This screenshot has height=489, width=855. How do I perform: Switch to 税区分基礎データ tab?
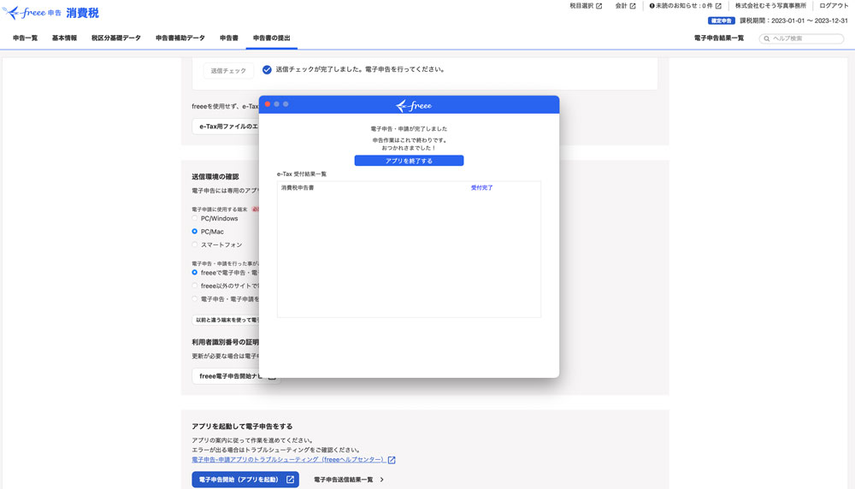(x=115, y=38)
